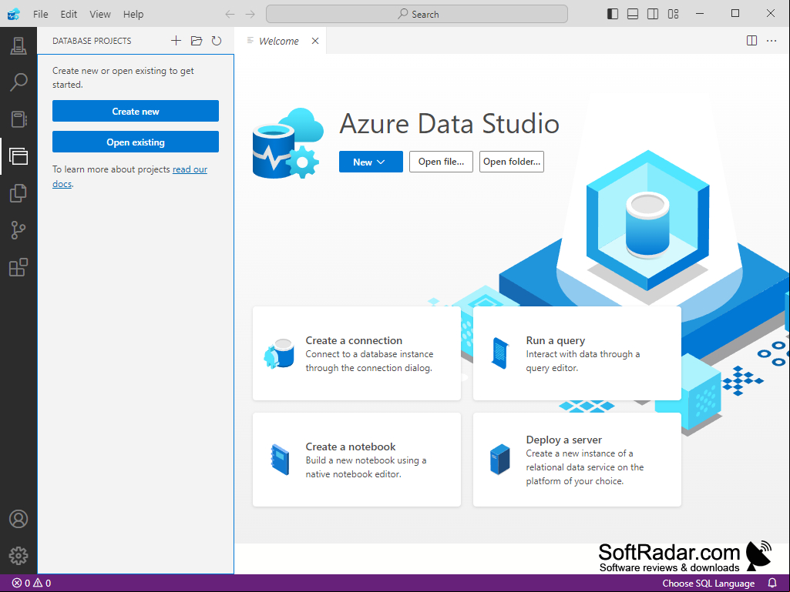Toggle the secondary side bar layout icon

coord(653,14)
